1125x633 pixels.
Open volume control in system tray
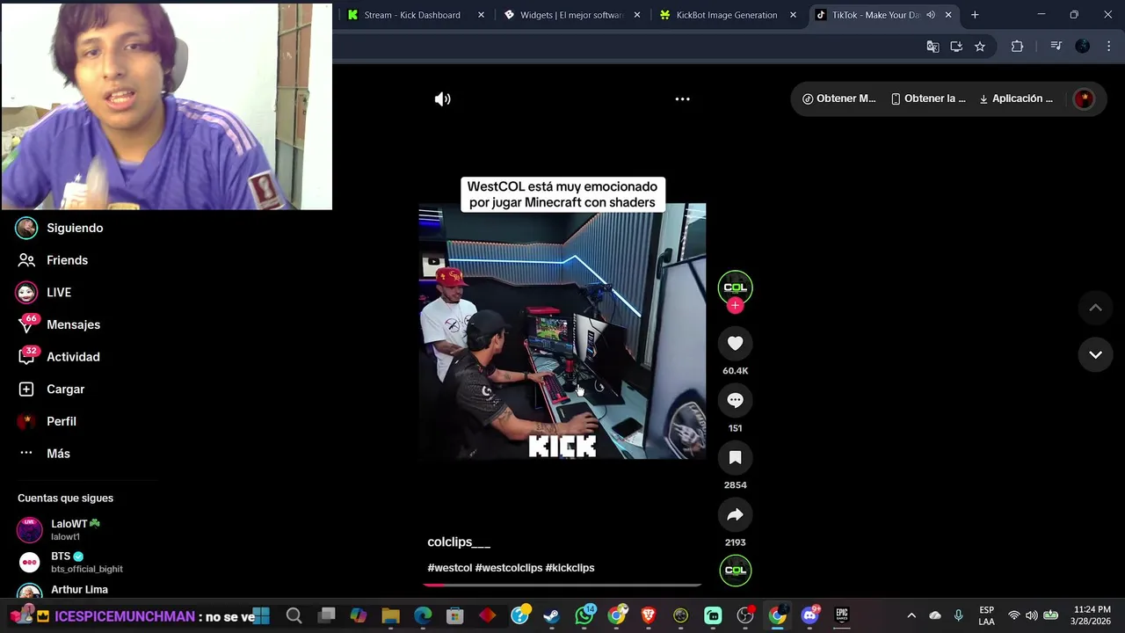tap(1032, 615)
